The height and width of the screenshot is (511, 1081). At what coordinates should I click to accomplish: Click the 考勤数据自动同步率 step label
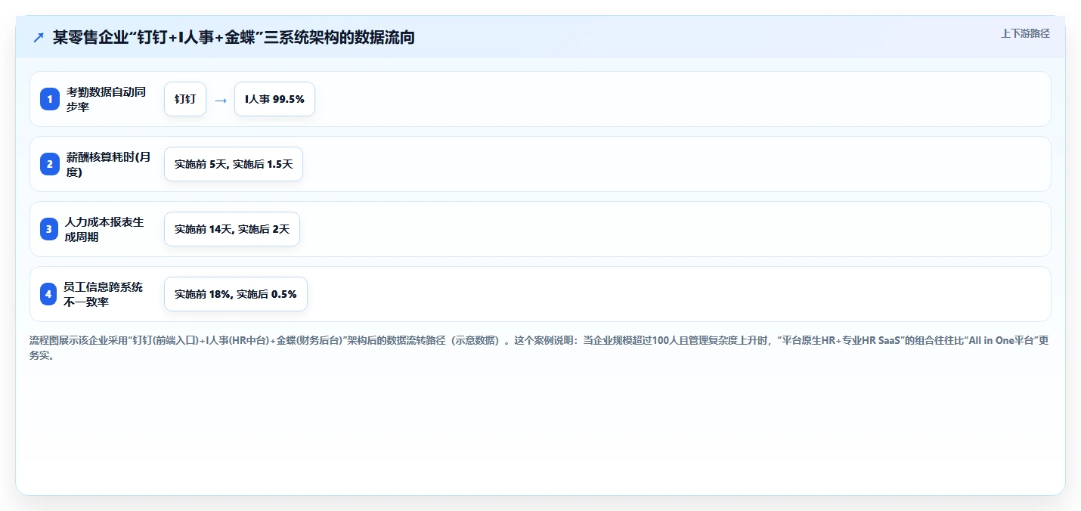click(105, 99)
